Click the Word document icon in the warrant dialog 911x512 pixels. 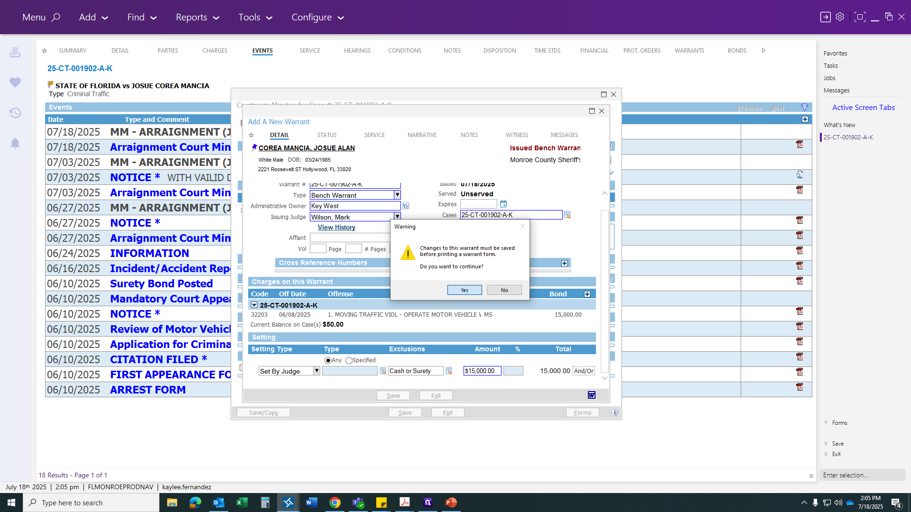(x=592, y=395)
